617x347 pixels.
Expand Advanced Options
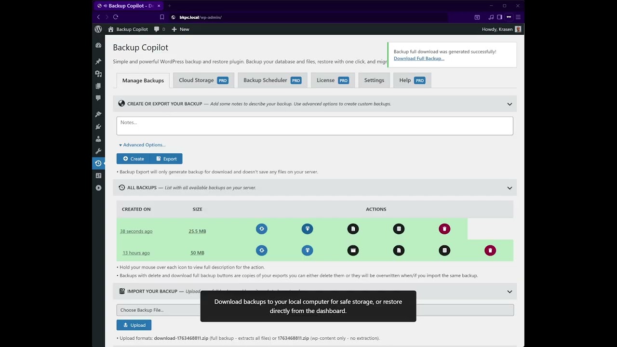pyautogui.click(x=142, y=145)
